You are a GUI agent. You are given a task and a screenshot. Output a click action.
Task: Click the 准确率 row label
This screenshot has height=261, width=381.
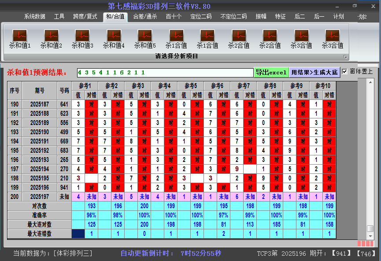pyautogui.click(x=39, y=215)
